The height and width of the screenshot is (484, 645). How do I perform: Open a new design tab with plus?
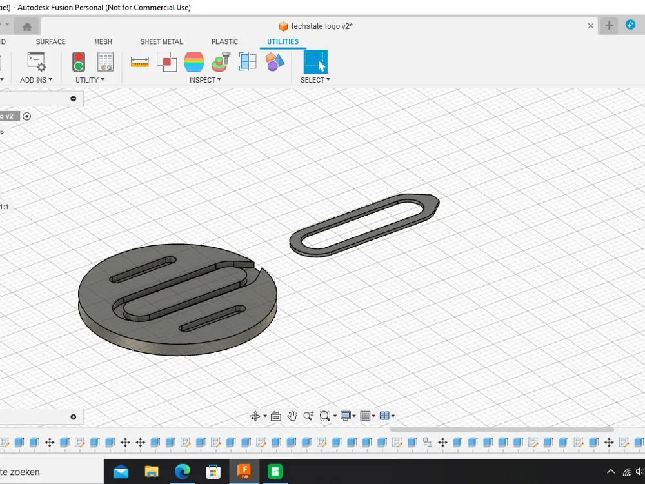tap(610, 26)
